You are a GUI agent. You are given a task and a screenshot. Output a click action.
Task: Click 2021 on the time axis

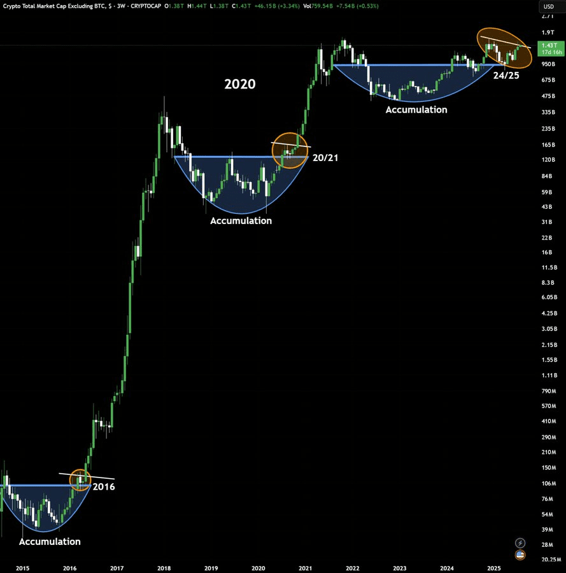(x=306, y=567)
